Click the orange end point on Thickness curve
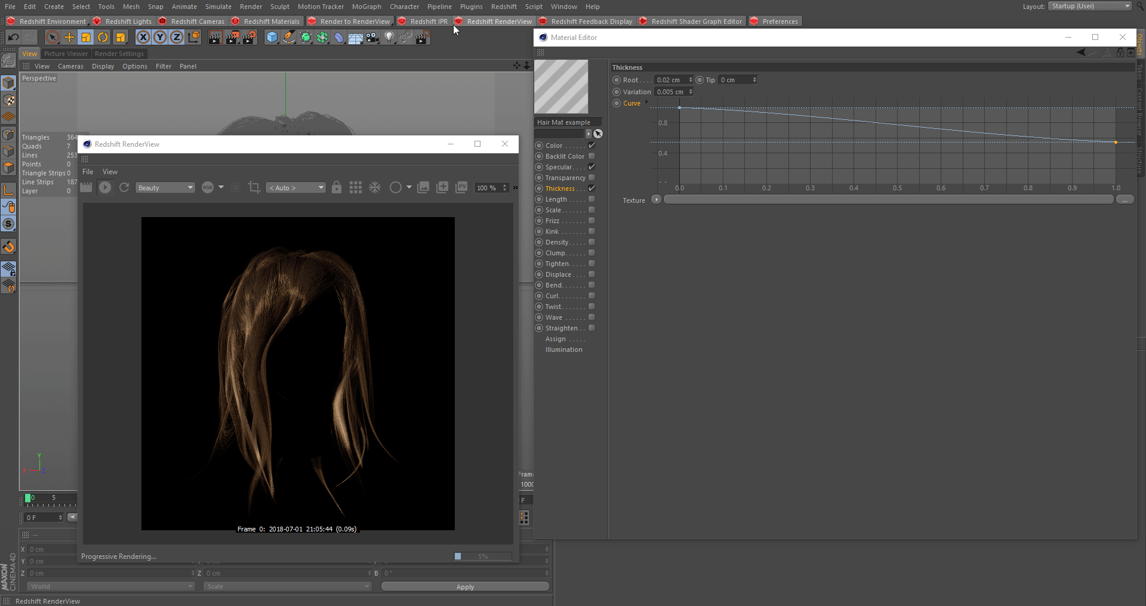1146x606 pixels. pos(1116,142)
